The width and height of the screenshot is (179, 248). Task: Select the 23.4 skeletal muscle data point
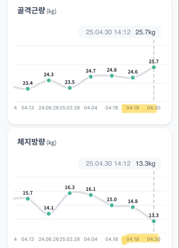click(x=28, y=89)
